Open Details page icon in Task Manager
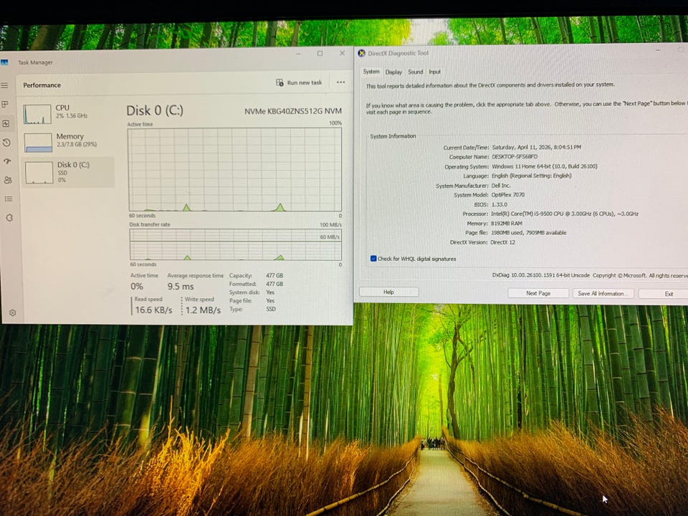 click(x=9, y=199)
